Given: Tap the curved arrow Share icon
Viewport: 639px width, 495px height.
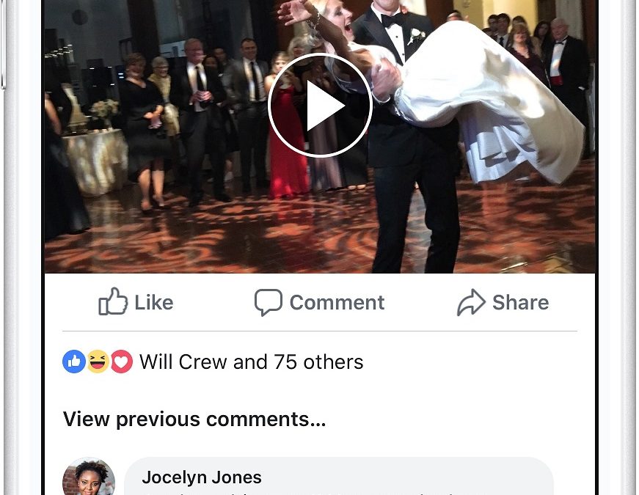Looking at the screenshot, I should pos(471,302).
